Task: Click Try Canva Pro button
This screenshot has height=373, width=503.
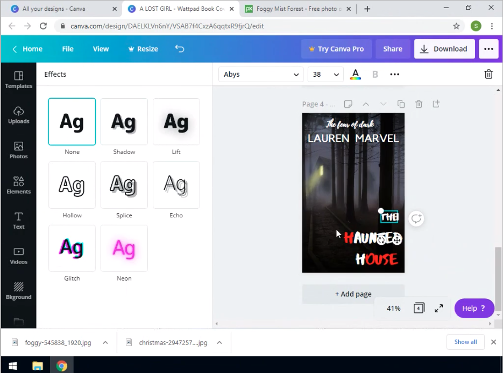Action: pyautogui.click(x=336, y=49)
